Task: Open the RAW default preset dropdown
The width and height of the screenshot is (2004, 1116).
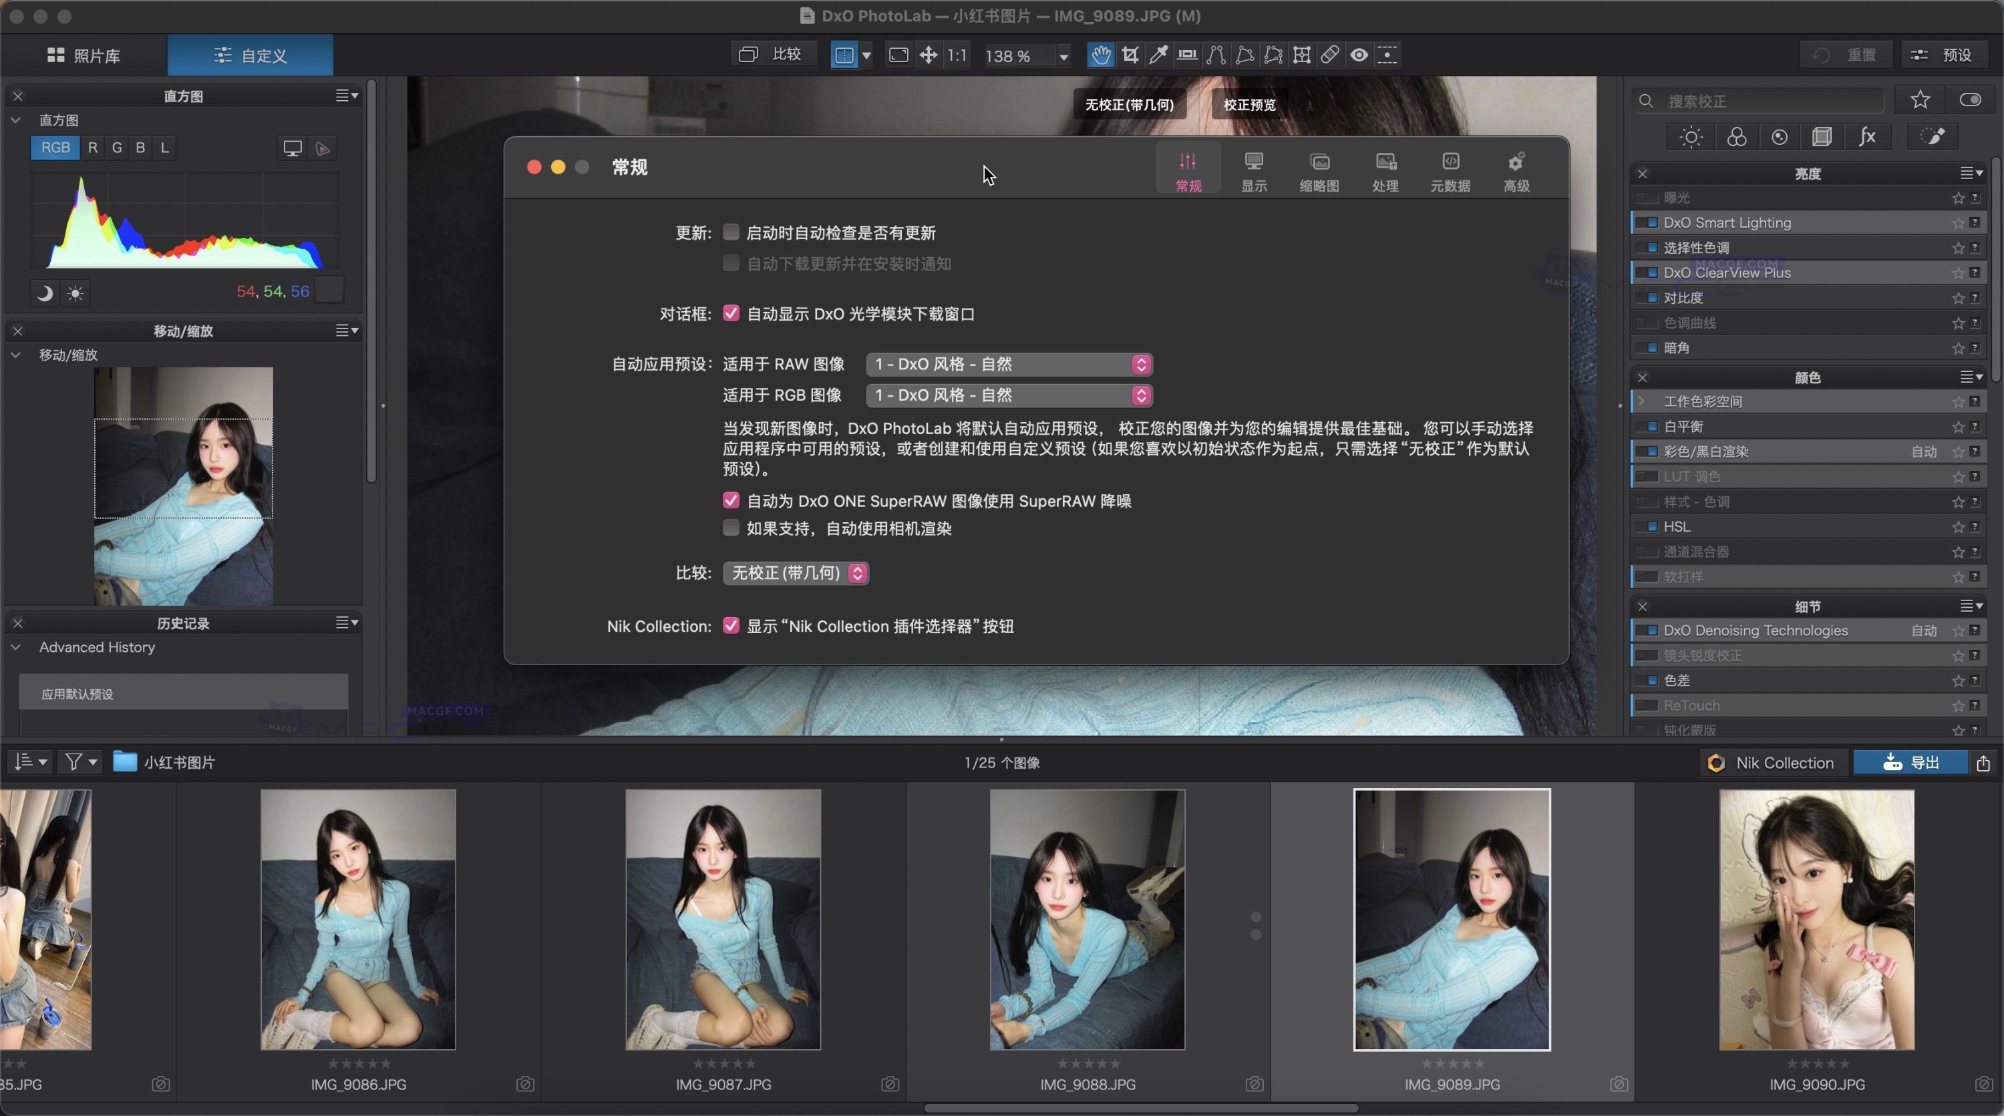Action: tap(1007, 364)
